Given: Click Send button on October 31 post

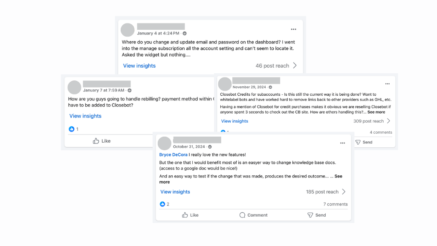Looking at the screenshot, I should [x=317, y=215].
